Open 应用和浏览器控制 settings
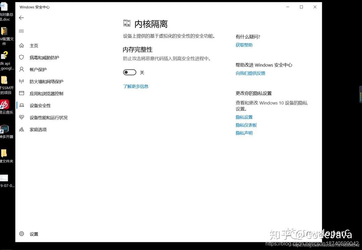The image size is (362, 250). [21, 93]
